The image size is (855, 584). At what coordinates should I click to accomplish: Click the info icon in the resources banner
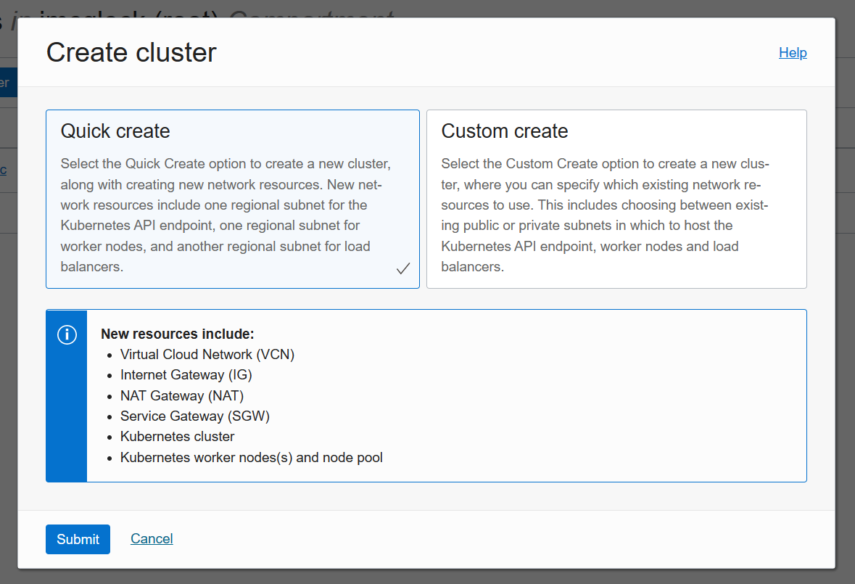coord(67,334)
